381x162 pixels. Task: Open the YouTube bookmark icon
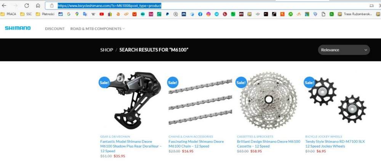pos(102,14)
